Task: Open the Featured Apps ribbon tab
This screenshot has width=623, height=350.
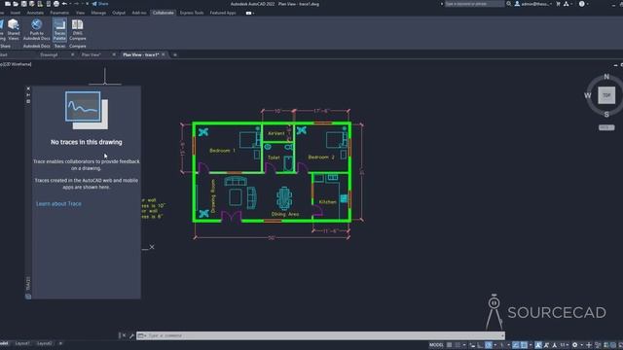Action: click(x=223, y=13)
